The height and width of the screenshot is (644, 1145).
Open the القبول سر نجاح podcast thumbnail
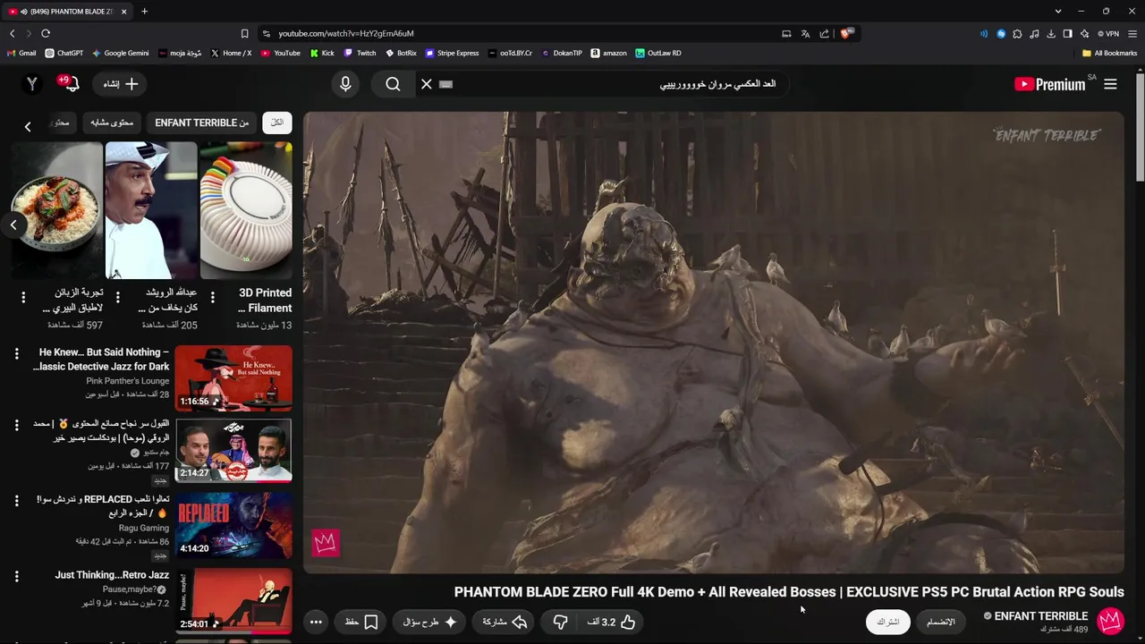coord(233,451)
